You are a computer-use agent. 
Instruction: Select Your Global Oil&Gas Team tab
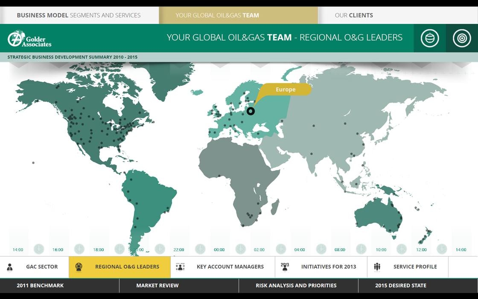click(x=217, y=15)
